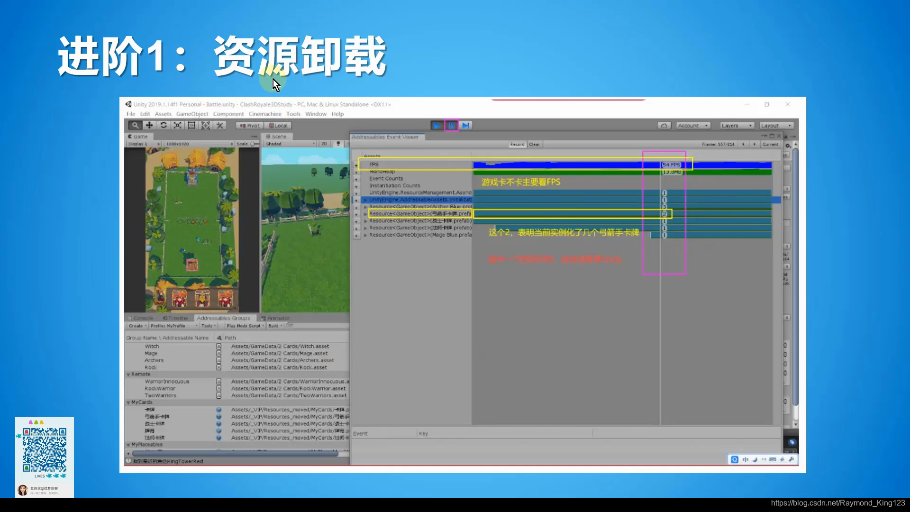Select the combined Transform tool
910x512 pixels.
tap(206, 126)
